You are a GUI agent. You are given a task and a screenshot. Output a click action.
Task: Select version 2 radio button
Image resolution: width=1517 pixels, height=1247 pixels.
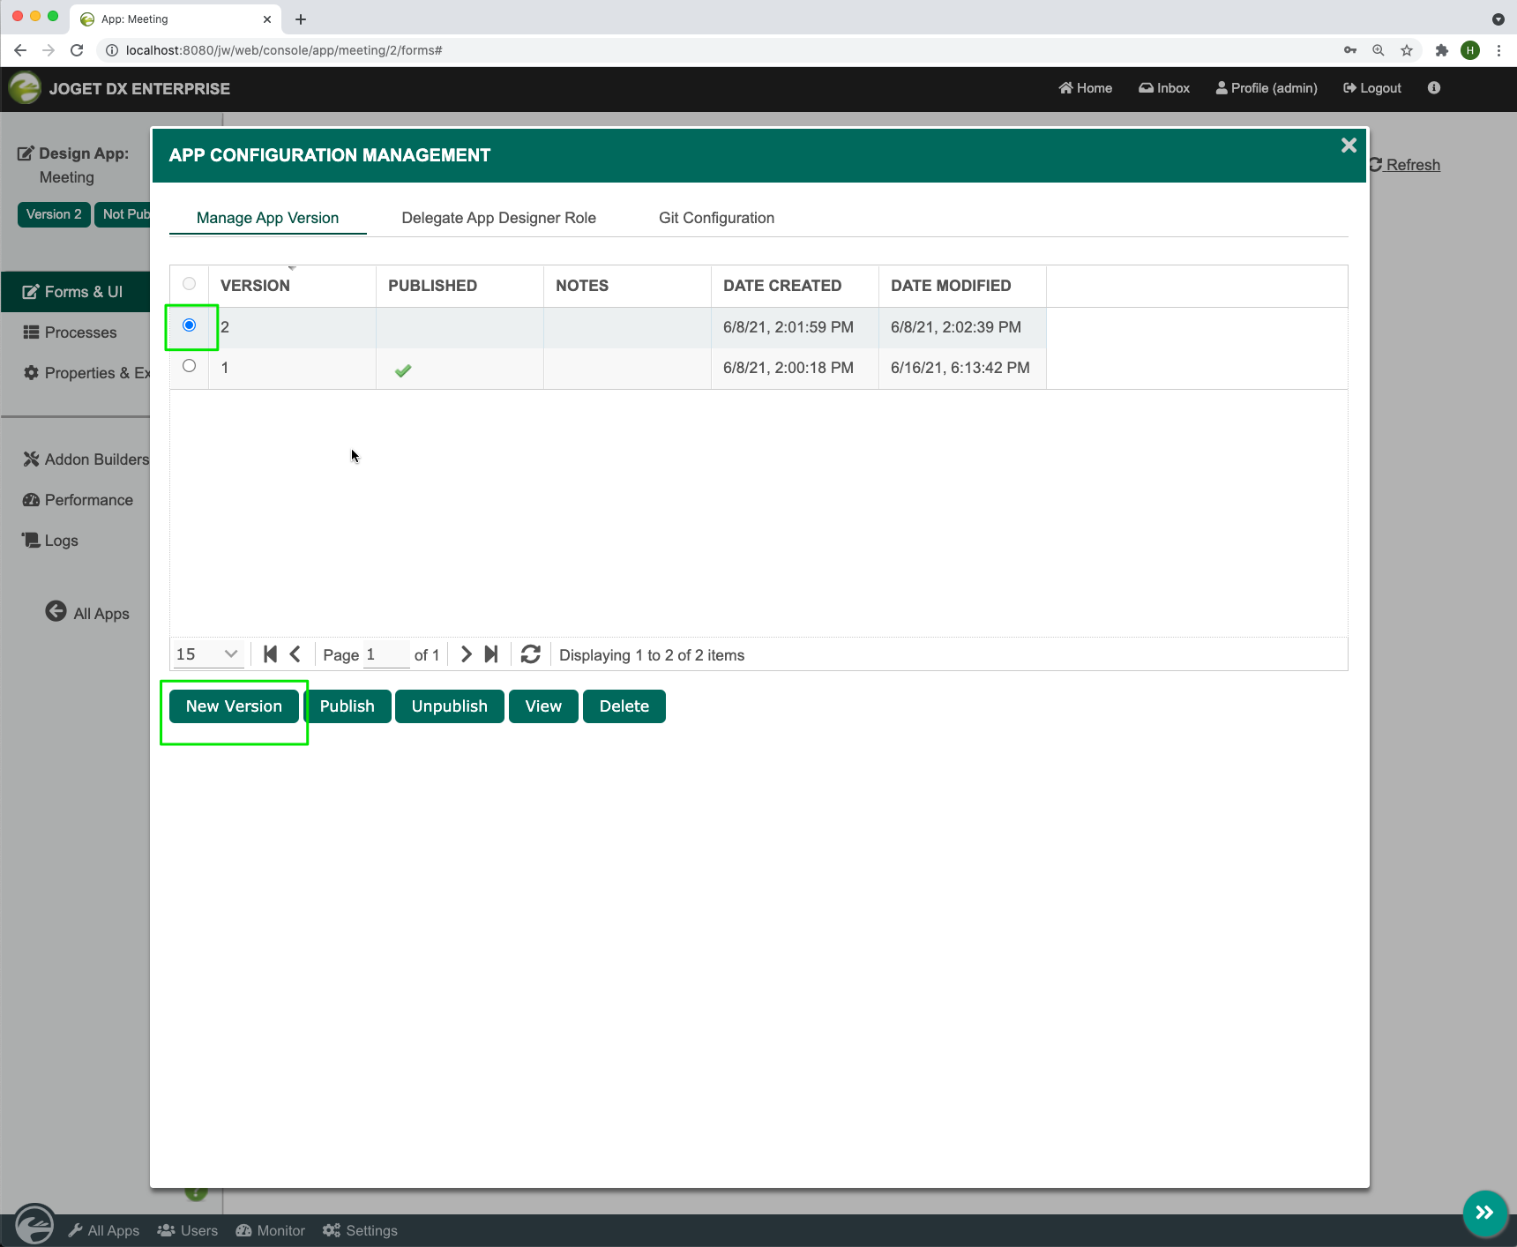190,325
